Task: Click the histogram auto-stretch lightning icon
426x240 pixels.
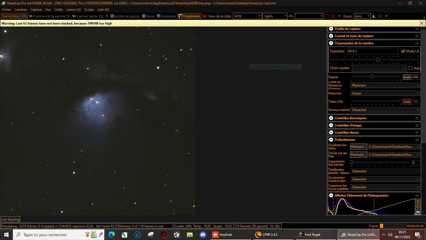Action: click(x=418, y=201)
